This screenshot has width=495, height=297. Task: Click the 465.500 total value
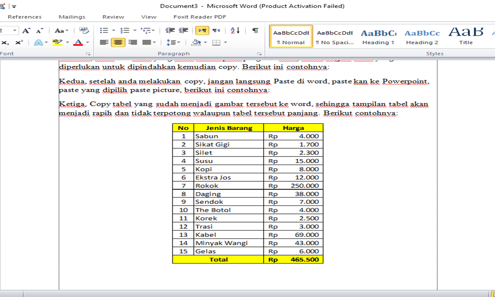pyautogui.click(x=305, y=259)
